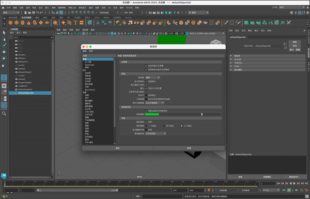Click the play forward button
This screenshot has width=310, height=199.
pos(295,183)
